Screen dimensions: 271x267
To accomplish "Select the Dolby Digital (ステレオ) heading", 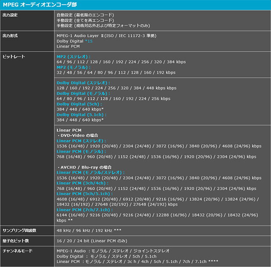I will click(x=83, y=83).
